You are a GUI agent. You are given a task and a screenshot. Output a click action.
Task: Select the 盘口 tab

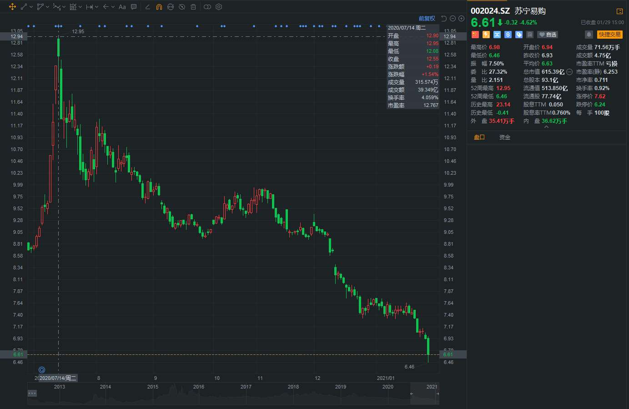[x=479, y=137]
